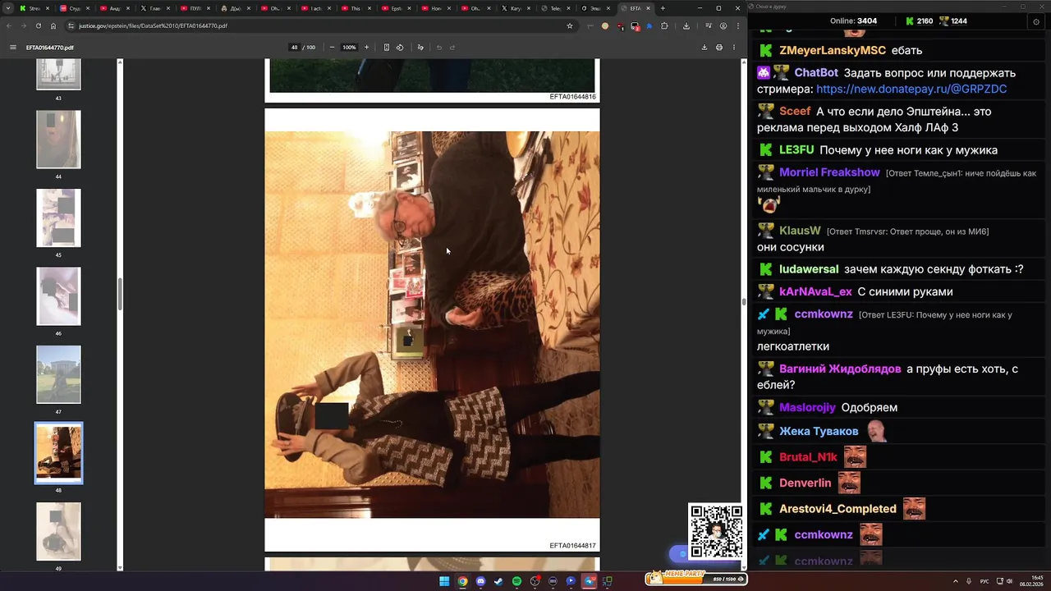Click the fit to page icon
The width and height of the screenshot is (1051, 591).
tap(387, 48)
